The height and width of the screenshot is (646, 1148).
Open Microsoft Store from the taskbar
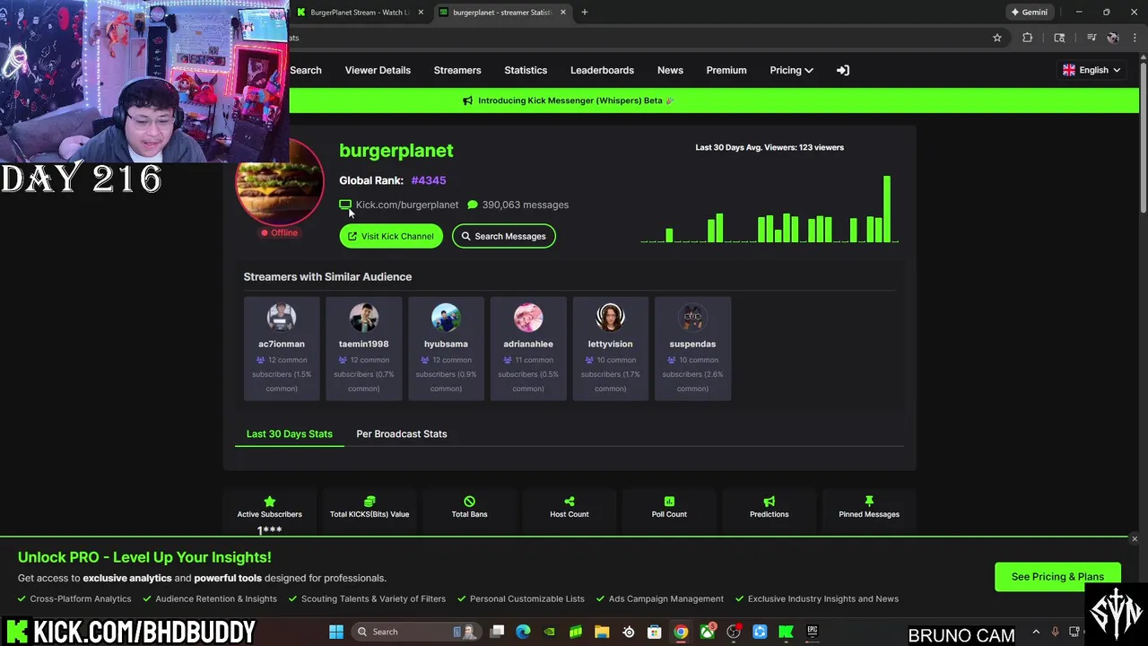click(655, 632)
